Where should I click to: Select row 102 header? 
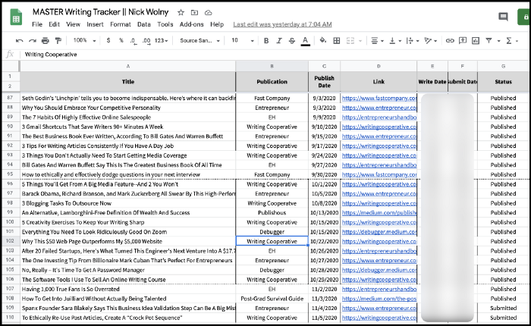(x=10, y=241)
